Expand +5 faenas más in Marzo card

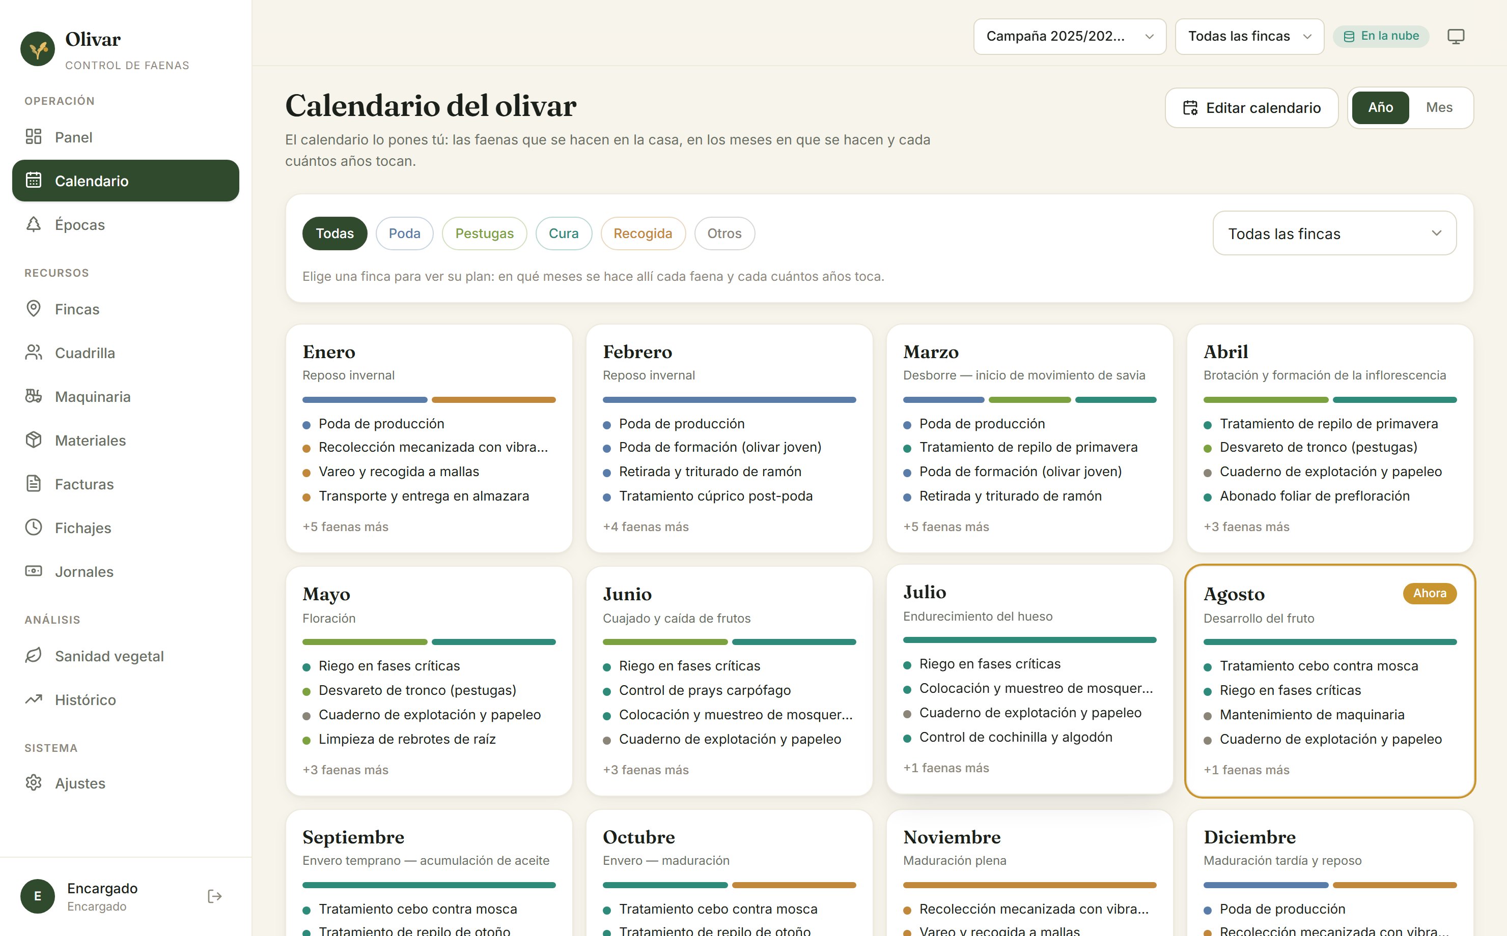click(946, 527)
